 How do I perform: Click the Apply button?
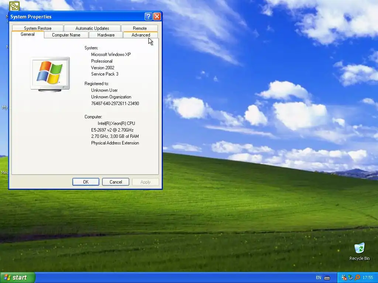tap(145, 182)
